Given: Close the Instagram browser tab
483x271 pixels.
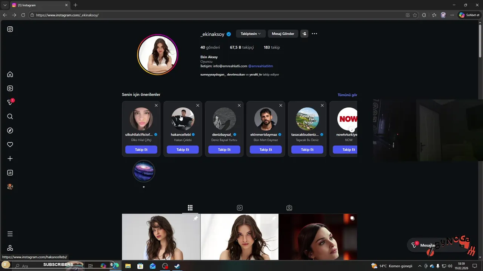Looking at the screenshot, I should (x=67, y=5).
